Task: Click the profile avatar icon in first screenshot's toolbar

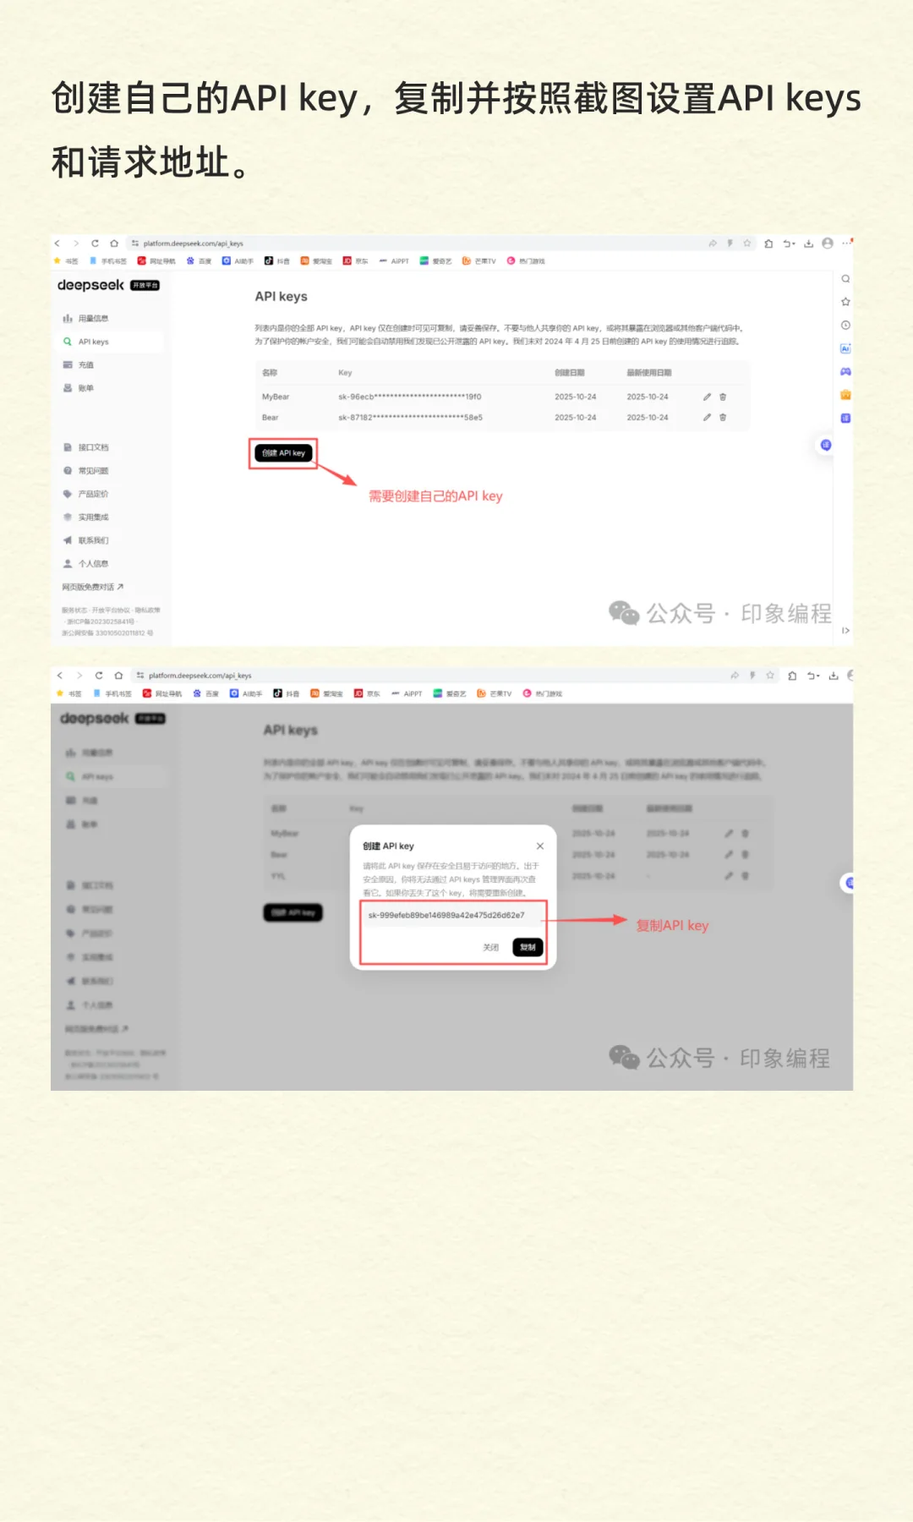Action: pos(828,244)
